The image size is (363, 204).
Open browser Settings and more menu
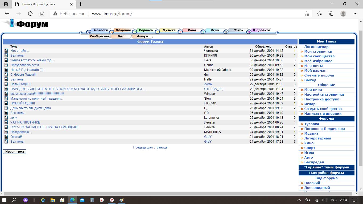pos(356,14)
